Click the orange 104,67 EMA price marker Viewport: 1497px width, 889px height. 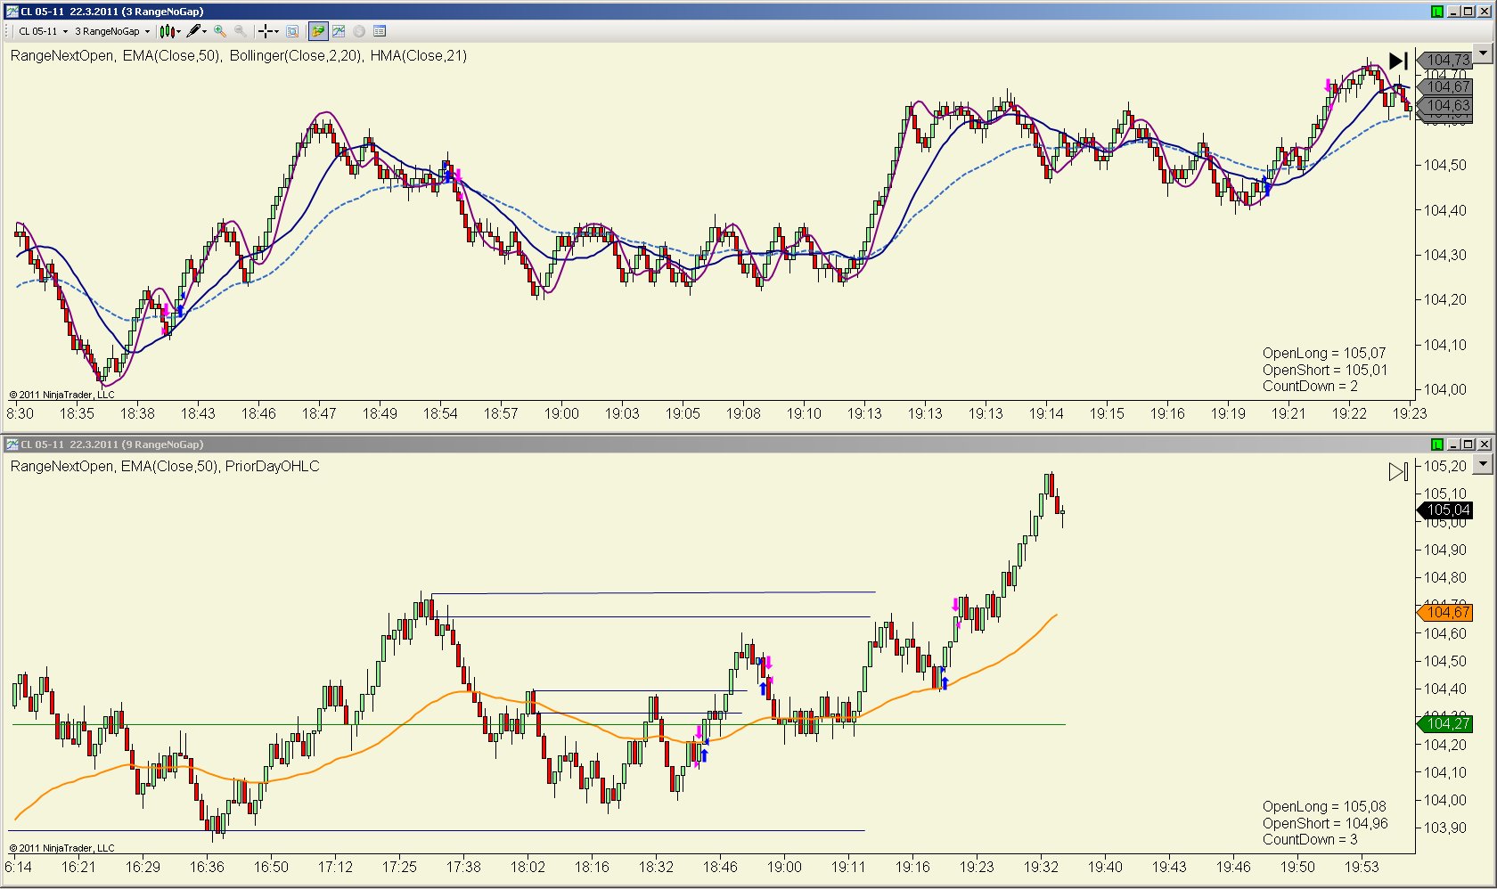point(1444,613)
